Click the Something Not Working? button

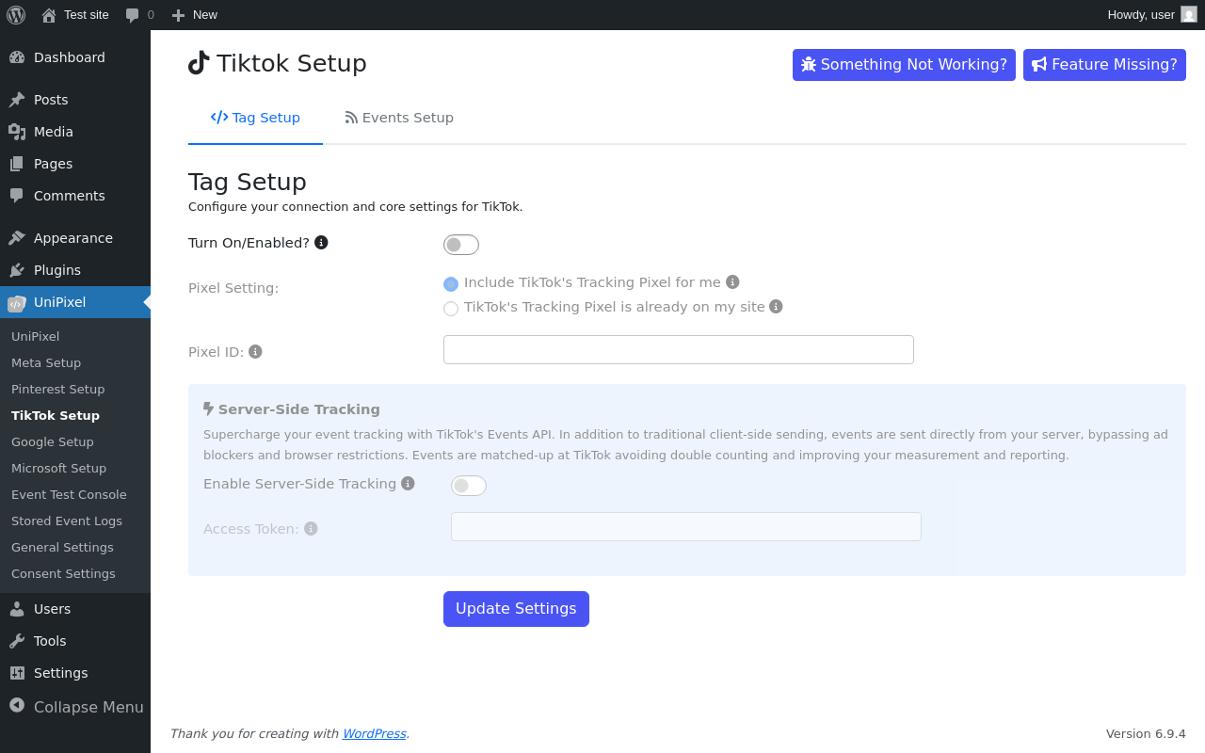(904, 65)
